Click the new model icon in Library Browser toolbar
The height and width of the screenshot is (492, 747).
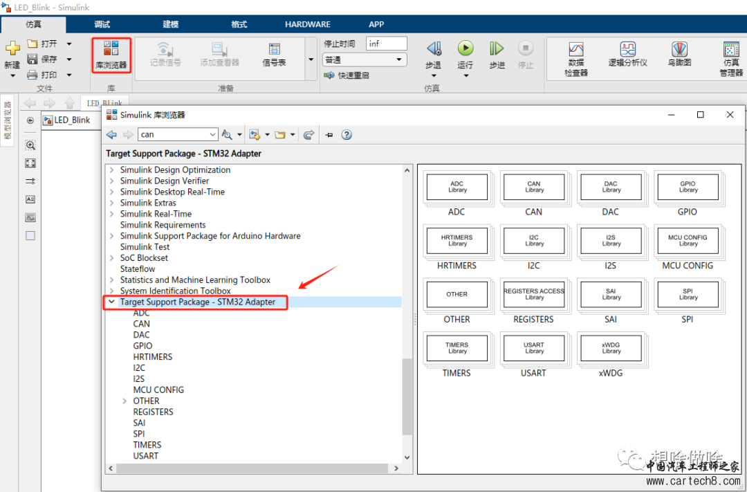255,135
